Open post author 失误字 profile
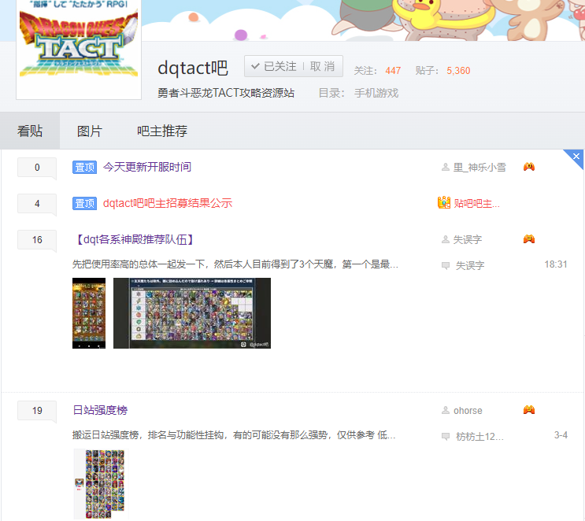The image size is (585, 521). click(x=467, y=240)
